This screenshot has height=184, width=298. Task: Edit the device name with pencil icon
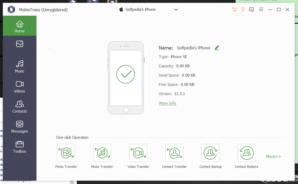[x=217, y=48]
